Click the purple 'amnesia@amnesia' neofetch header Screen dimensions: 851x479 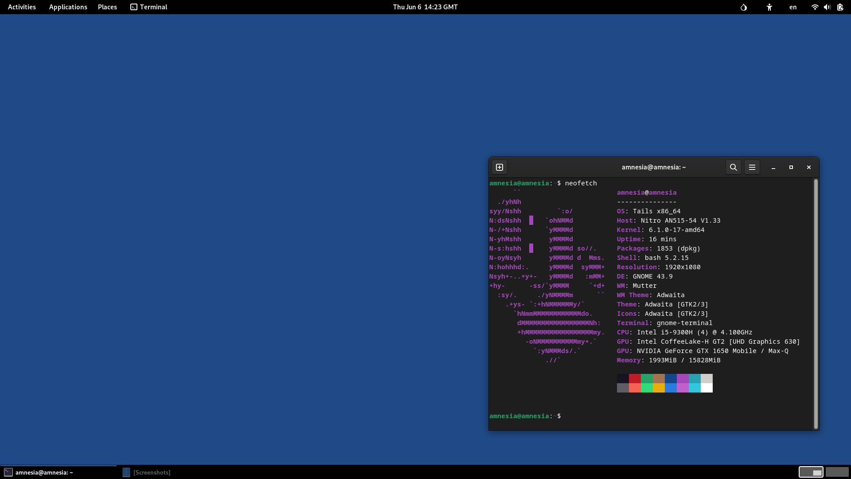point(647,192)
